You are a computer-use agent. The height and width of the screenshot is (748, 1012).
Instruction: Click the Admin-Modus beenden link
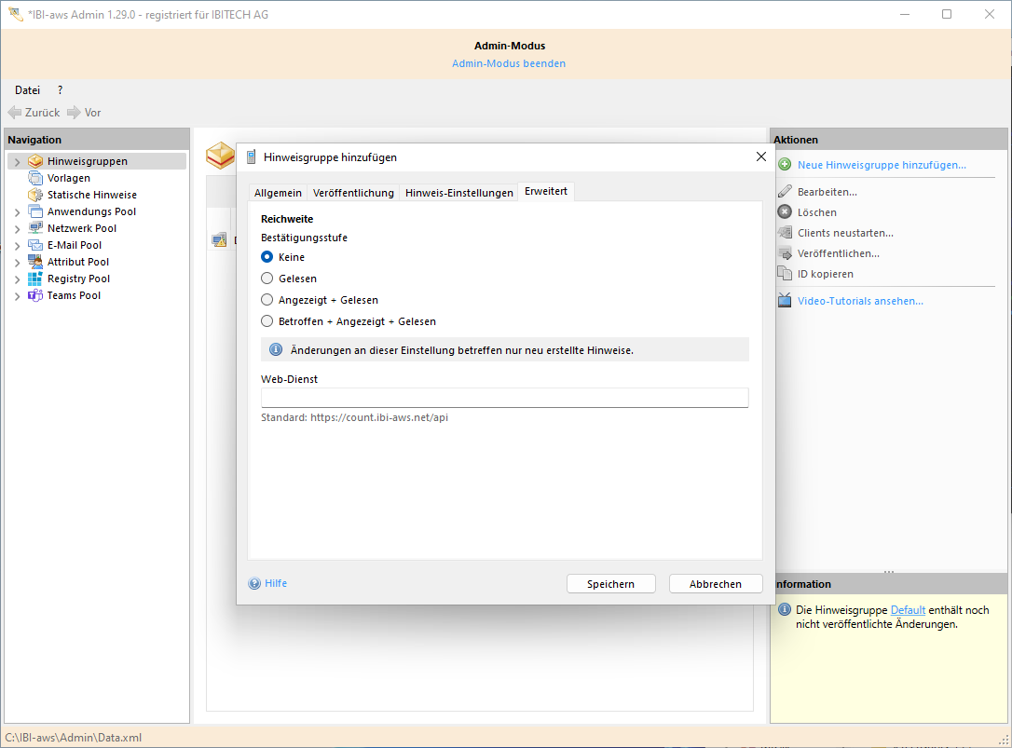[x=508, y=63]
